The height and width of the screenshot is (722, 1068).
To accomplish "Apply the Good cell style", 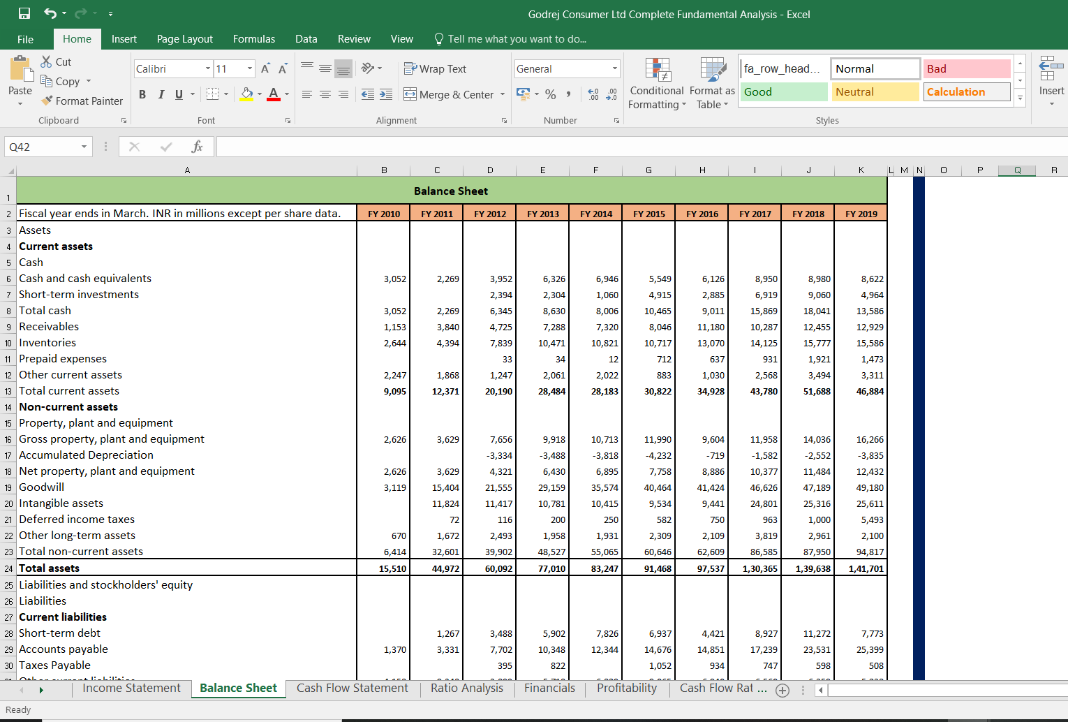I will pos(784,92).
